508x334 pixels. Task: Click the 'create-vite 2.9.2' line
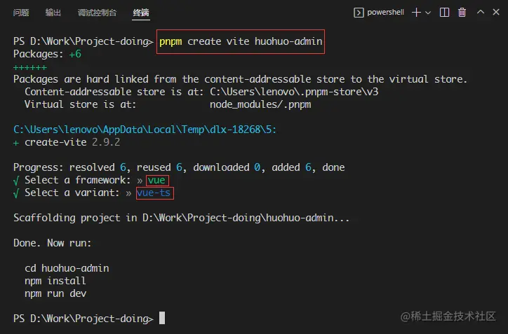pos(67,142)
